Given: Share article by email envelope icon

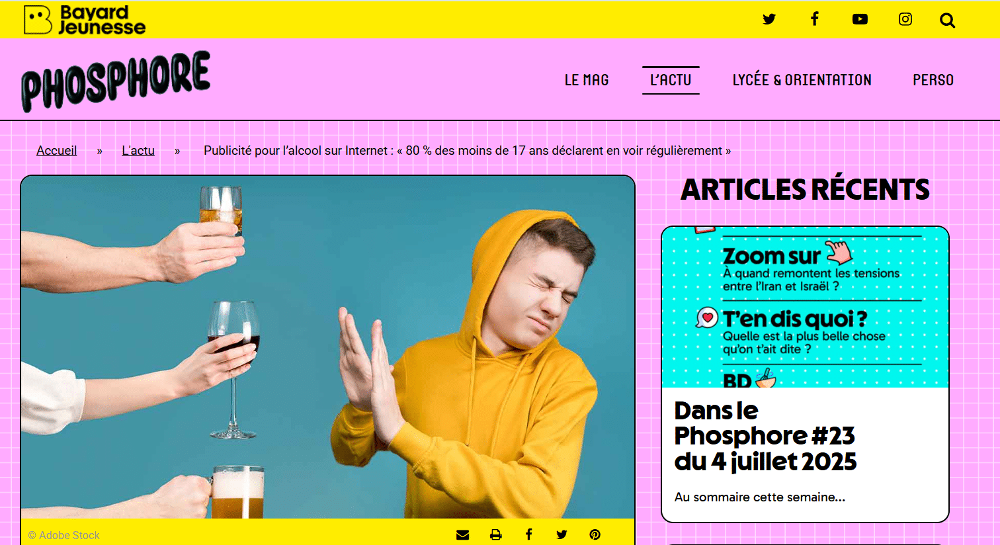Looking at the screenshot, I should tap(463, 534).
